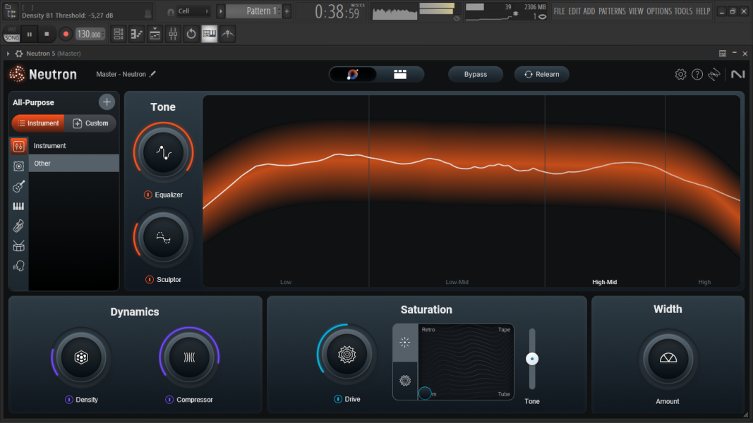The width and height of the screenshot is (753, 423).
Task: Open the PATTERNS menu
Action: click(x=611, y=11)
